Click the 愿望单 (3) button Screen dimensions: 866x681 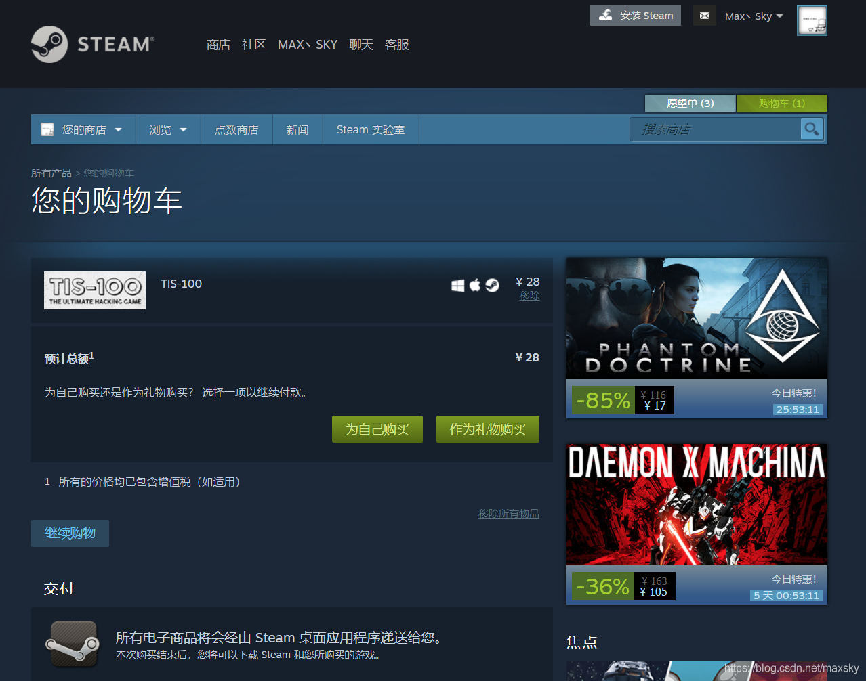click(690, 103)
